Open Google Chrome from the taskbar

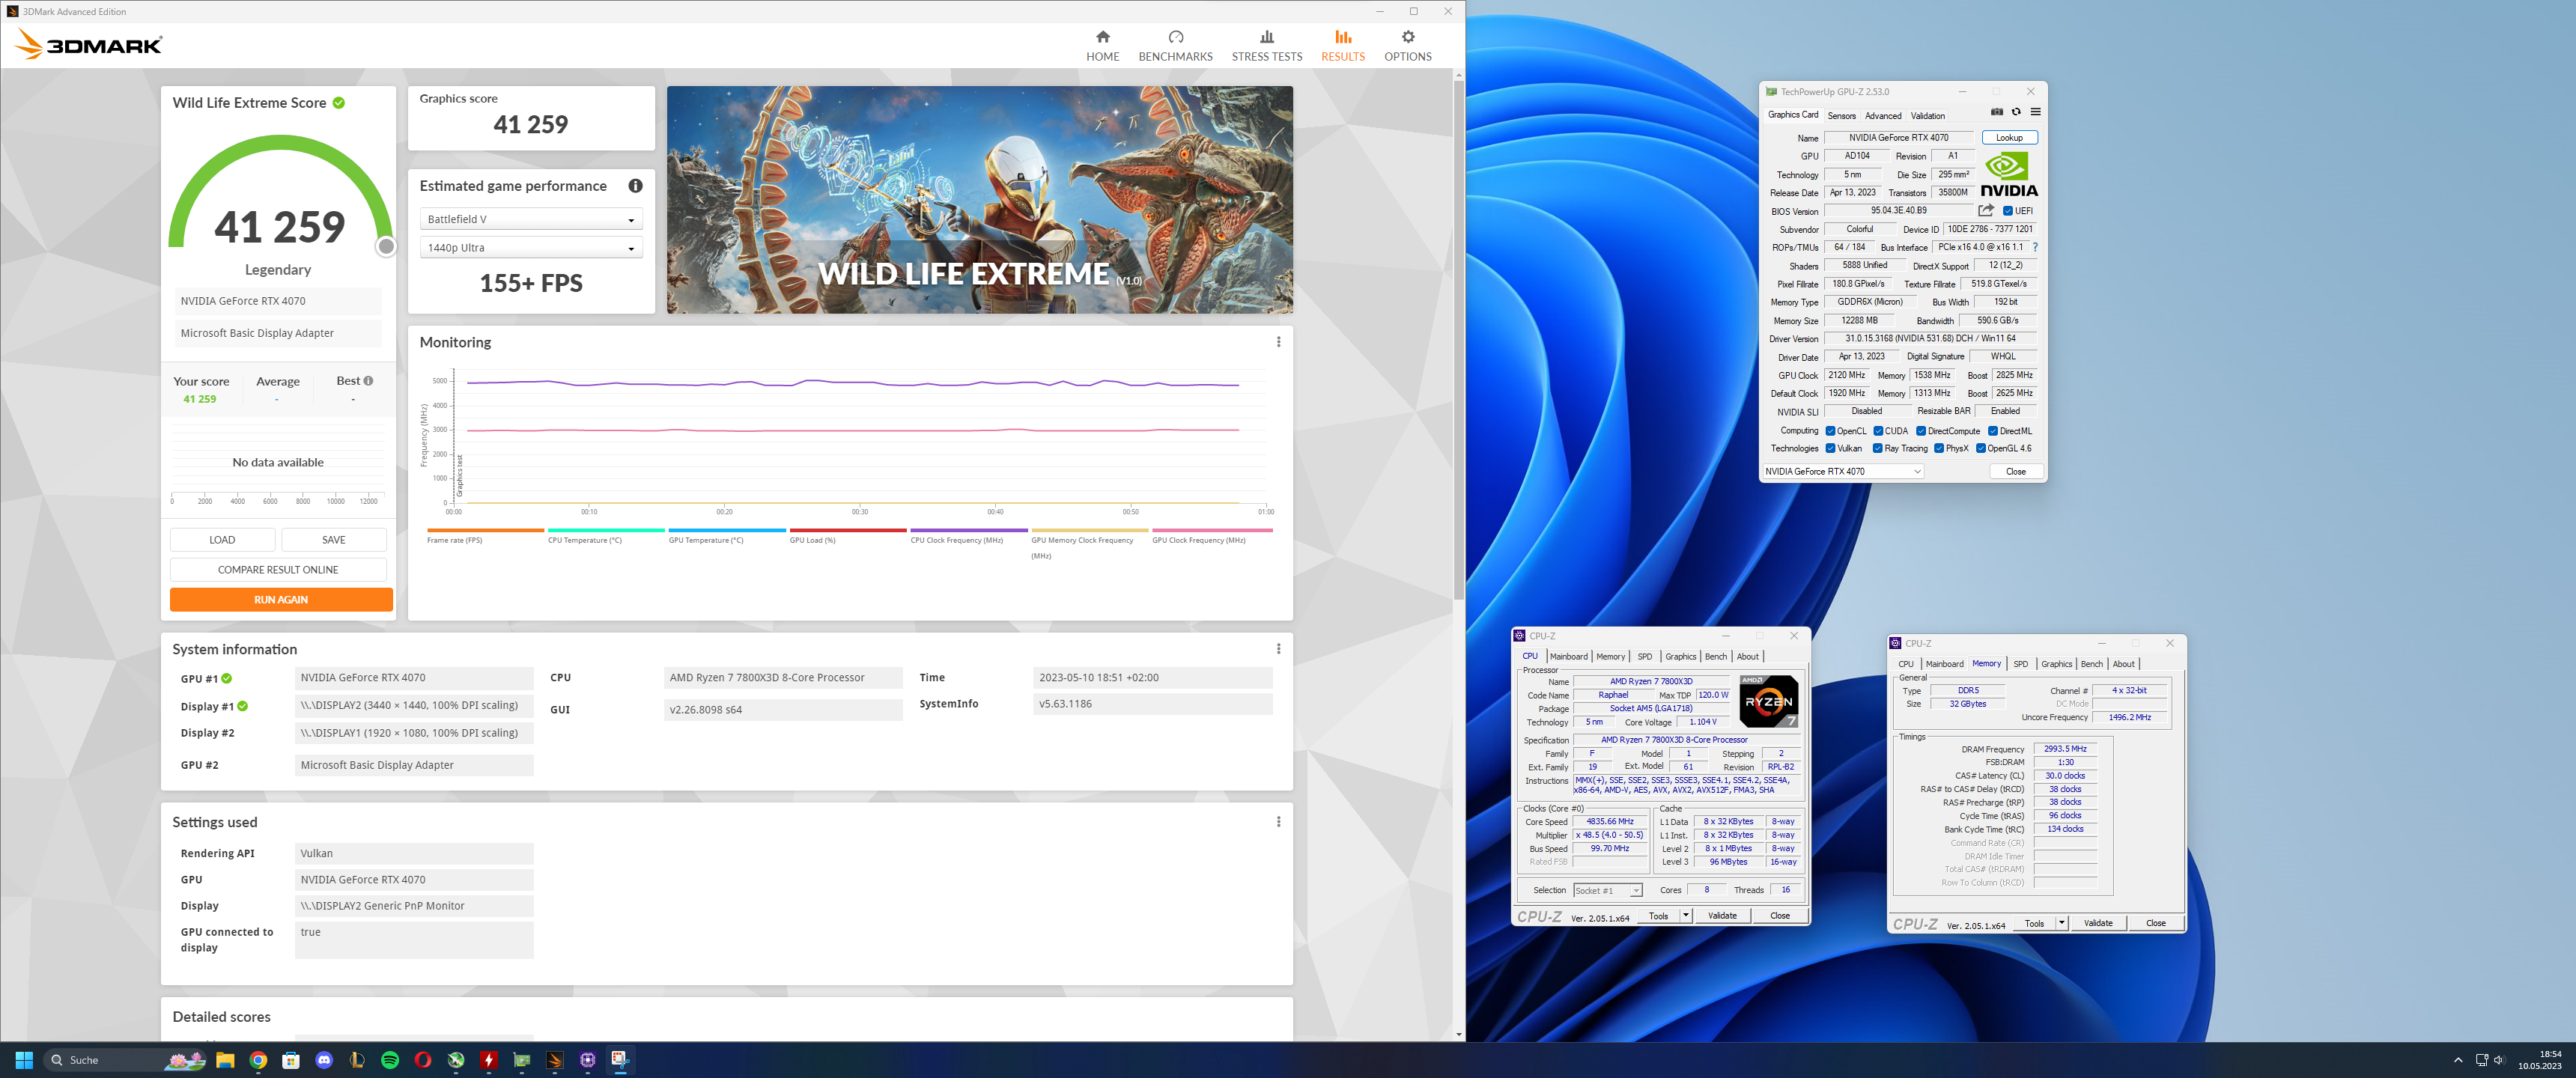[258, 1060]
